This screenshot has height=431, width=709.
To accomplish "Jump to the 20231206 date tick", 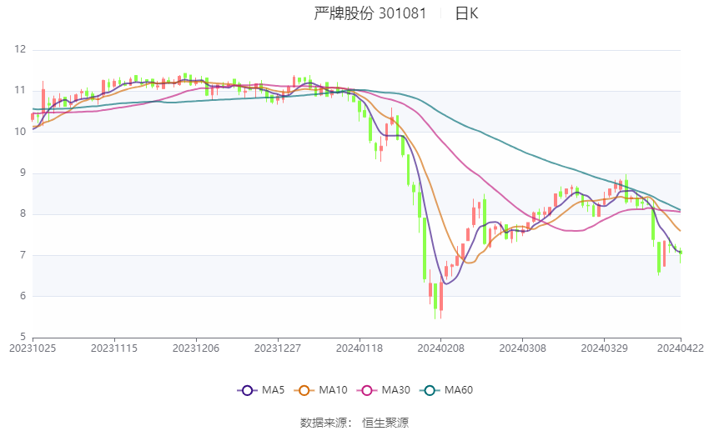I will click(x=197, y=348).
